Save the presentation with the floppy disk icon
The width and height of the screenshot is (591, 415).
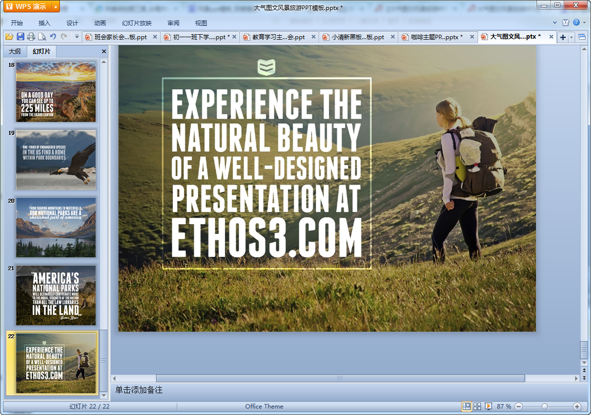(x=20, y=37)
